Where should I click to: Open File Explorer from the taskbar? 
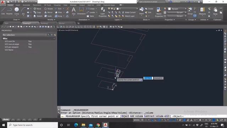click(83, 125)
